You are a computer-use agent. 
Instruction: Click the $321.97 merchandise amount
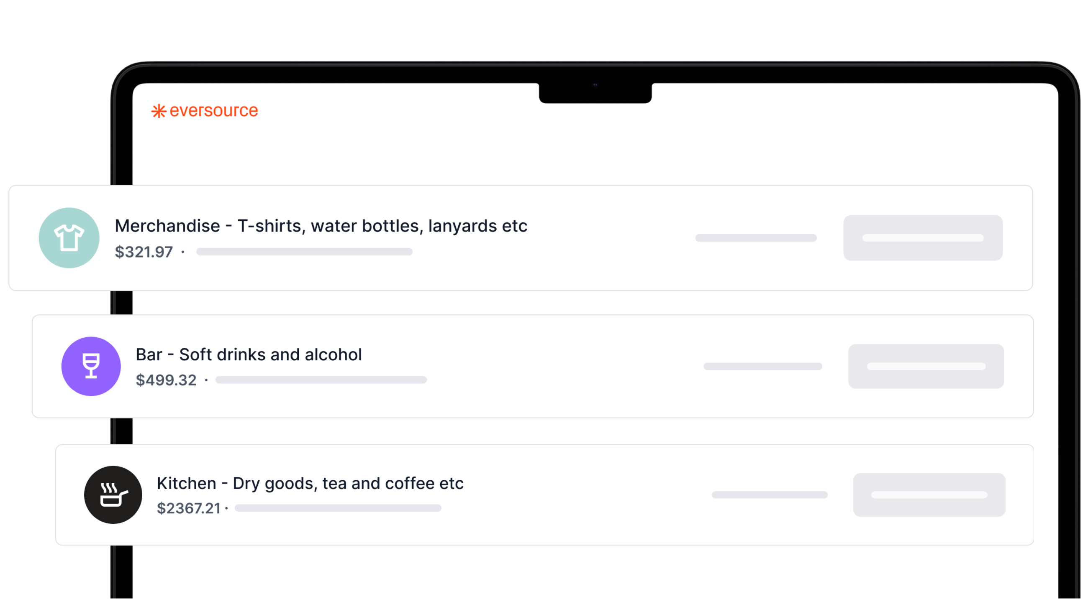point(144,252)
